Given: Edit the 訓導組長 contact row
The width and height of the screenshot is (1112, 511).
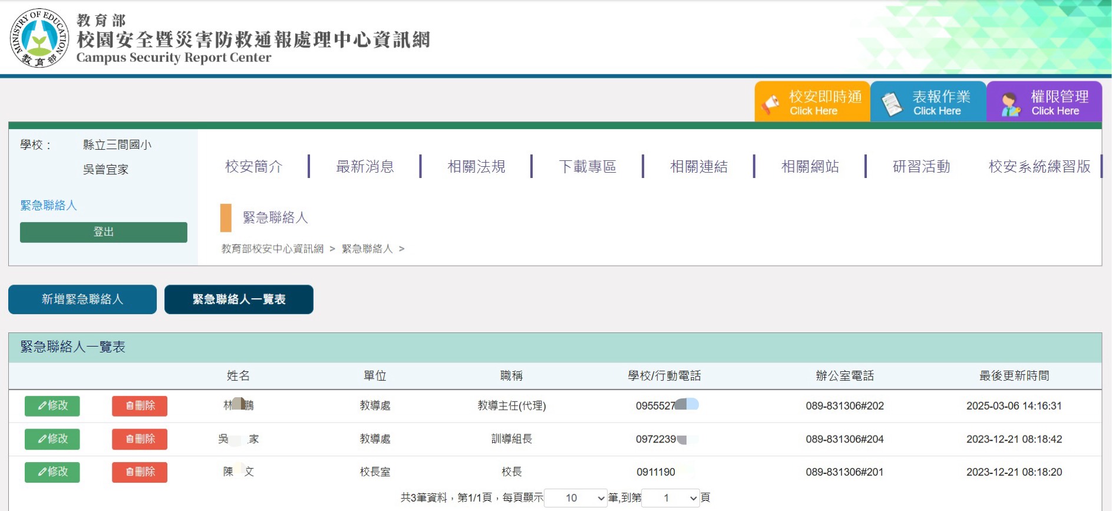Looking at the screenshot, I should 52,439.
